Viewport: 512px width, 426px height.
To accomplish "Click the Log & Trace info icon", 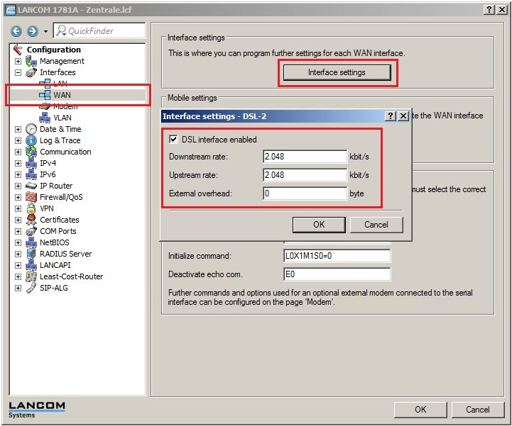I will point(31,140).
